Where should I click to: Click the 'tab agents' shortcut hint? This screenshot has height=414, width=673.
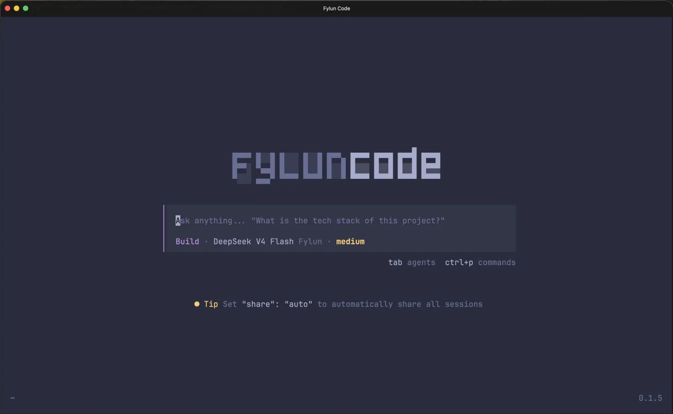[x=411, y=263]
